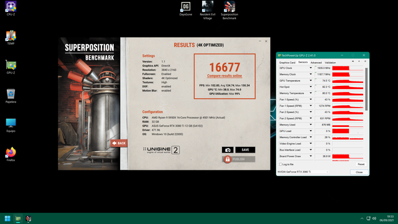Launch the GPU-Z desktop shortcut
The width and height of the screenshot is (398, 224).
point(11,67)
